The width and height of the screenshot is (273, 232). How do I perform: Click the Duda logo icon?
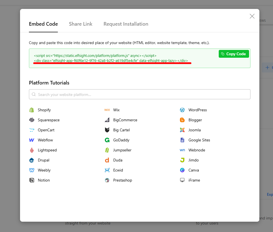pyautogui.click(x=107, y=160)
